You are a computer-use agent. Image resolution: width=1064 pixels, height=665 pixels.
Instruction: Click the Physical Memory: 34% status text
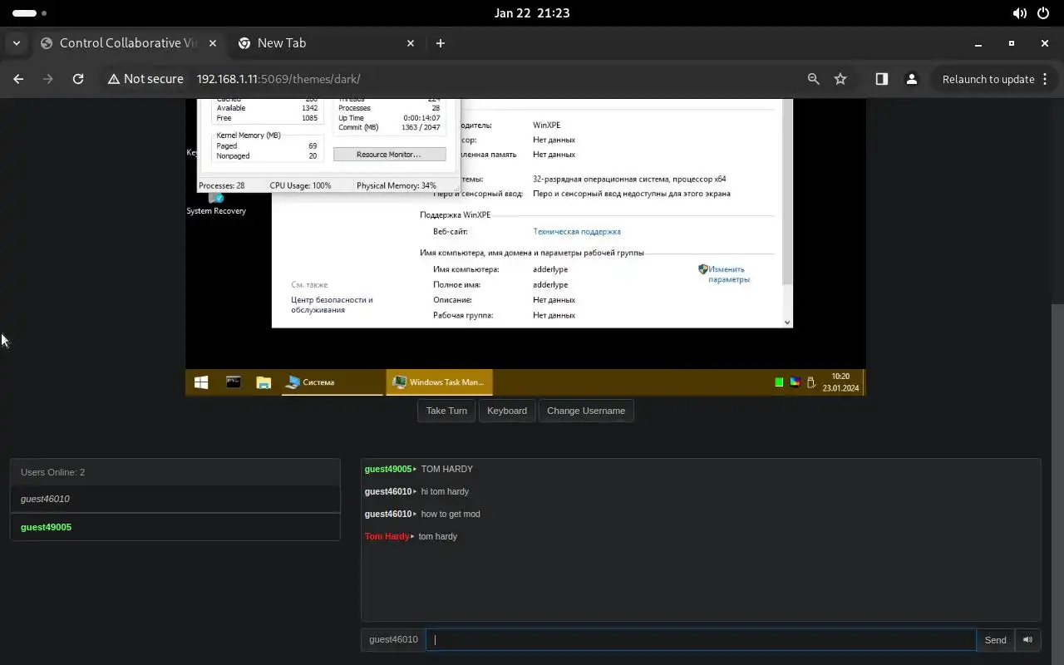(397, 185)
